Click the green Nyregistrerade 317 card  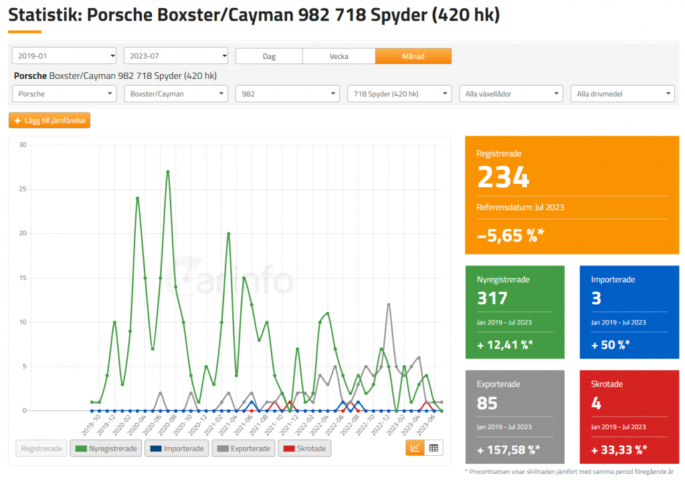point(515,312)
